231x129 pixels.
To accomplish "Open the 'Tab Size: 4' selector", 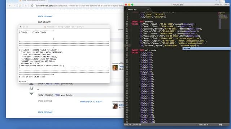I will click(x=204, y=125).
